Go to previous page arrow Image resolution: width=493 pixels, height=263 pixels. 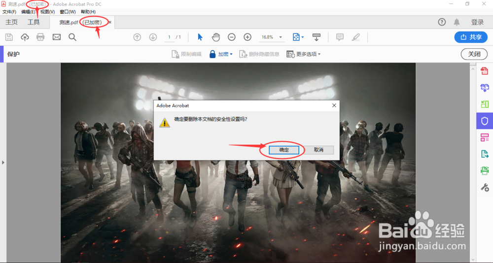coord(137,37)
